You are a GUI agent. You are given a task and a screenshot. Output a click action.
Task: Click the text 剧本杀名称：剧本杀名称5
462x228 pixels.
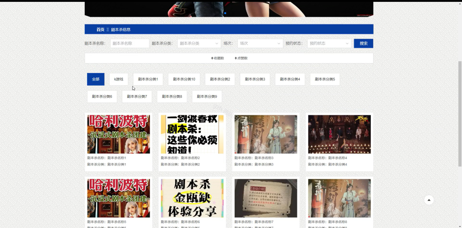coord(106,222)
